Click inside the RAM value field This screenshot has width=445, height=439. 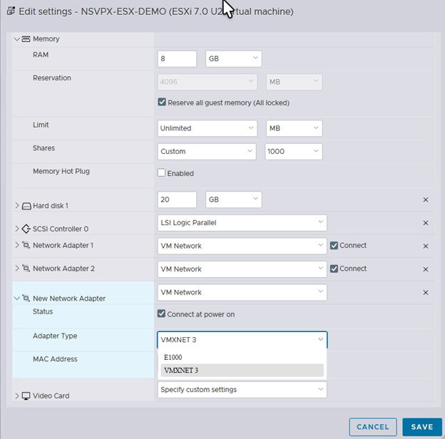[x=177, y=58]
